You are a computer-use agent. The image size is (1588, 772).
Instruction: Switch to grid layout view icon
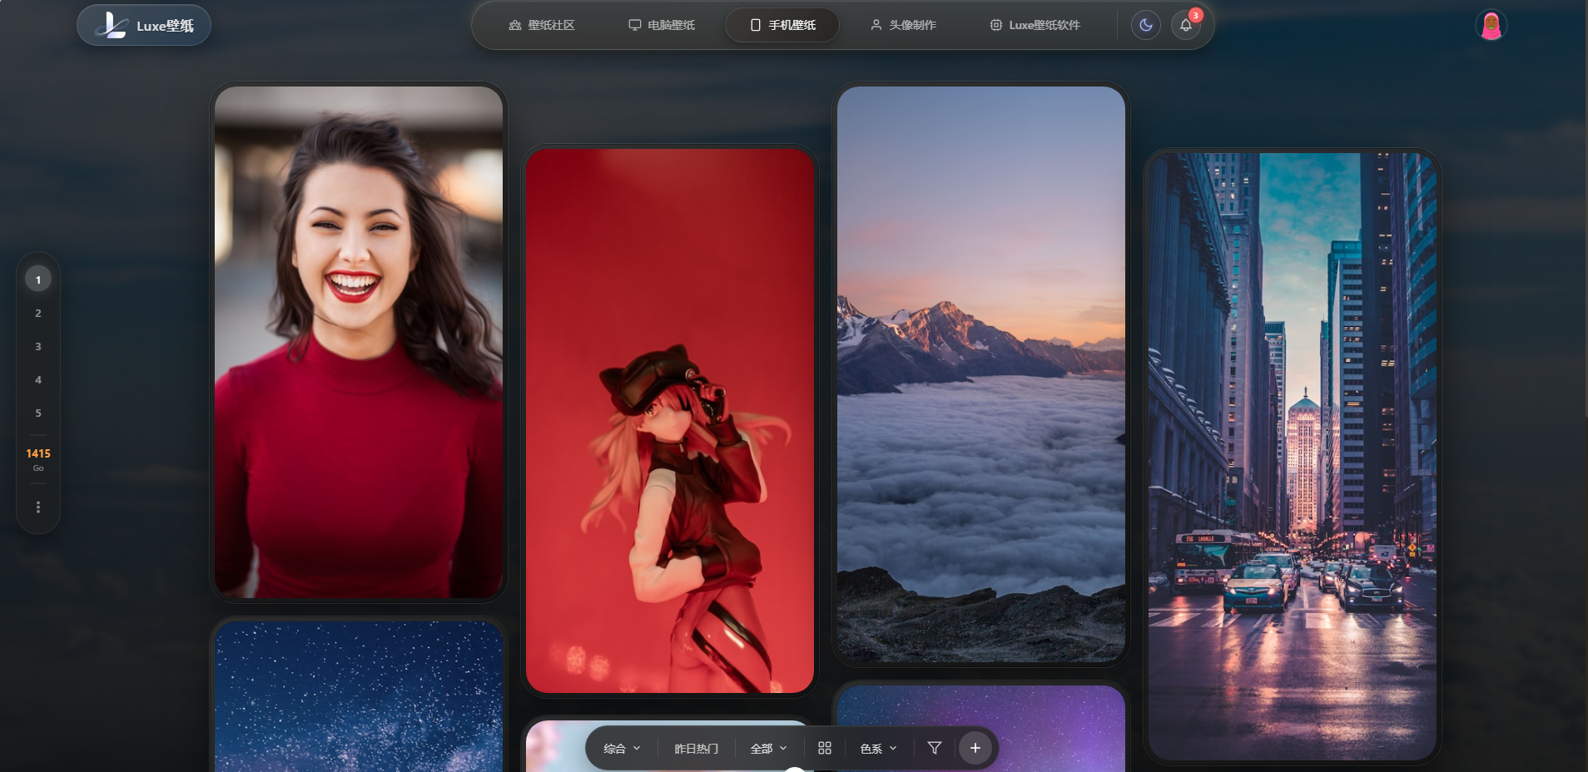(x=824, y=748)
